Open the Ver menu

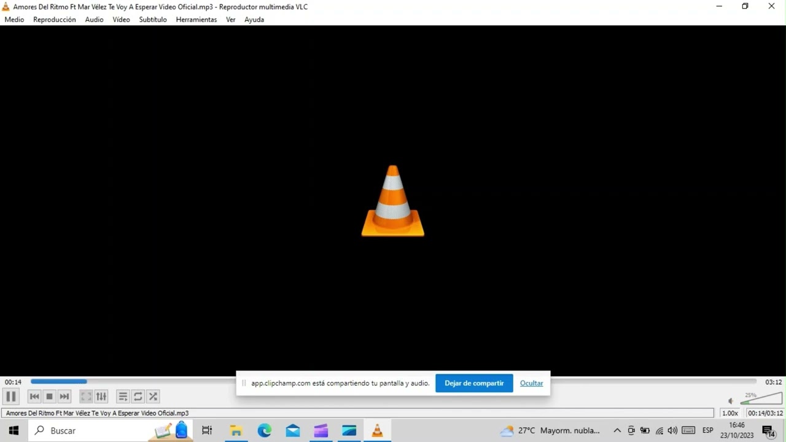point(231,20)
